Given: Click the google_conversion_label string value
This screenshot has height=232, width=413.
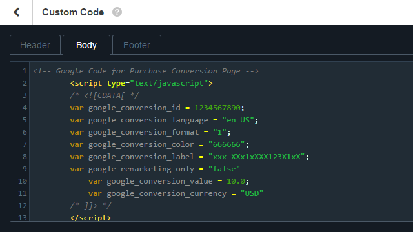Looking at the screenshot, I should [257, 157].
